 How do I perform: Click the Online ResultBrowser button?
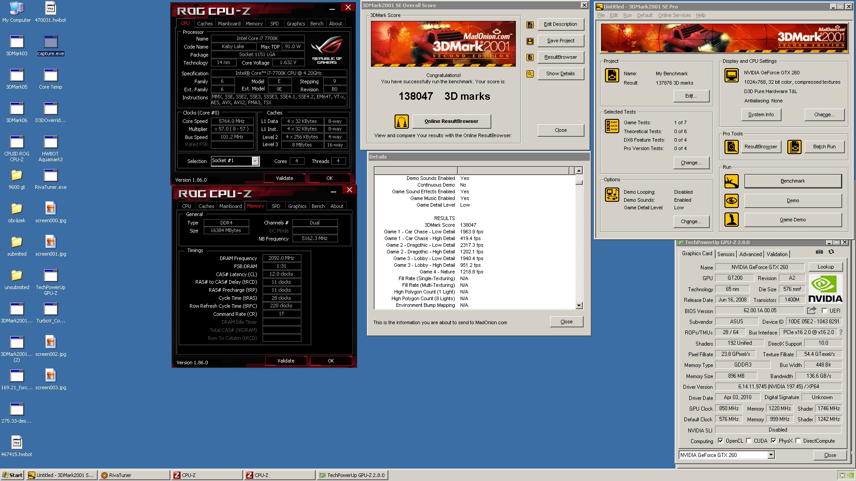(x=451, y=121)
